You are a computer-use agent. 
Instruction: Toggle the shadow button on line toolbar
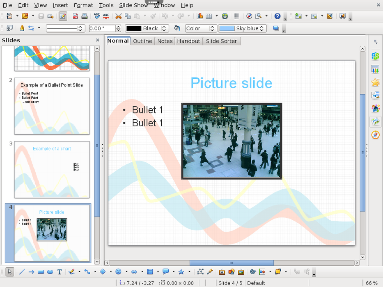(x=276, y=28)
